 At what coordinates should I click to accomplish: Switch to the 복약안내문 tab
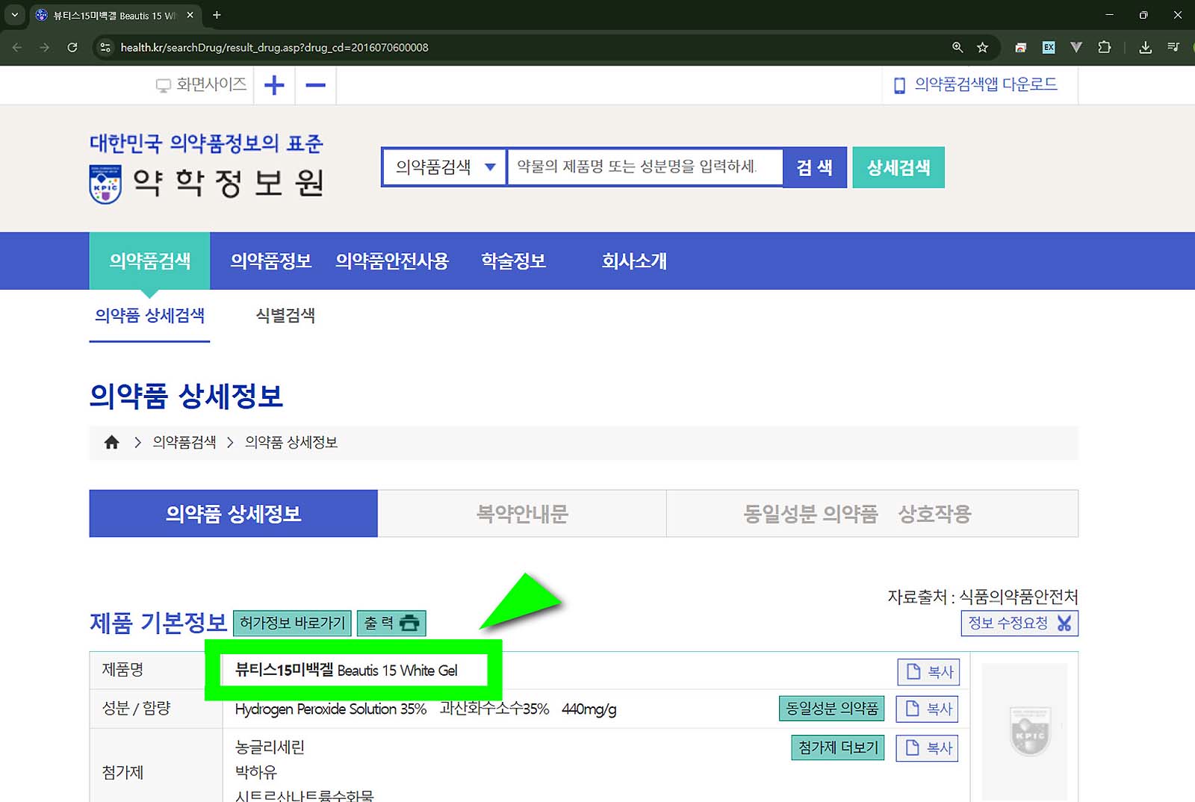(521, 513)
